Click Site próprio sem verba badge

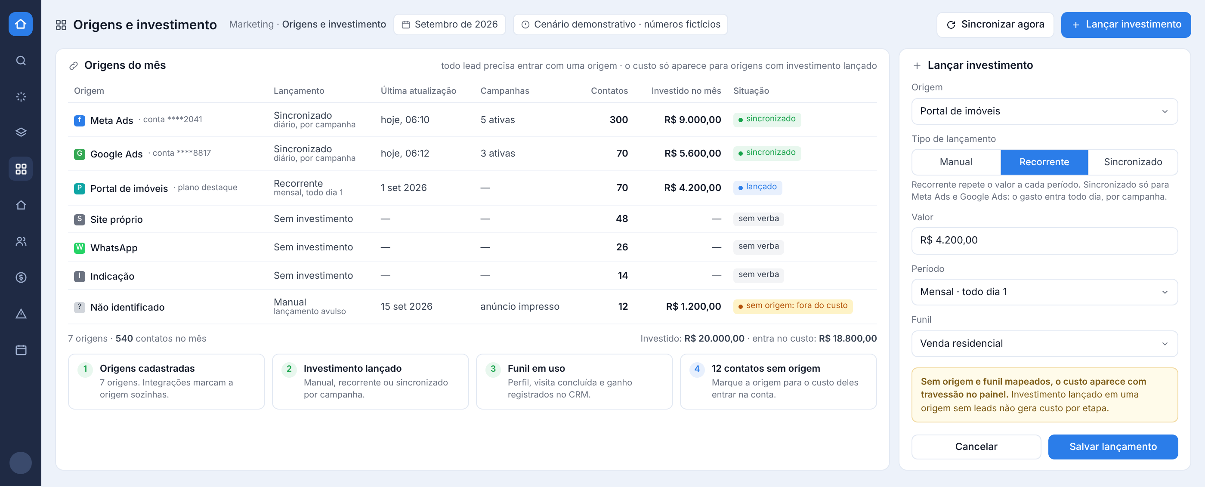tap(758, 219)
